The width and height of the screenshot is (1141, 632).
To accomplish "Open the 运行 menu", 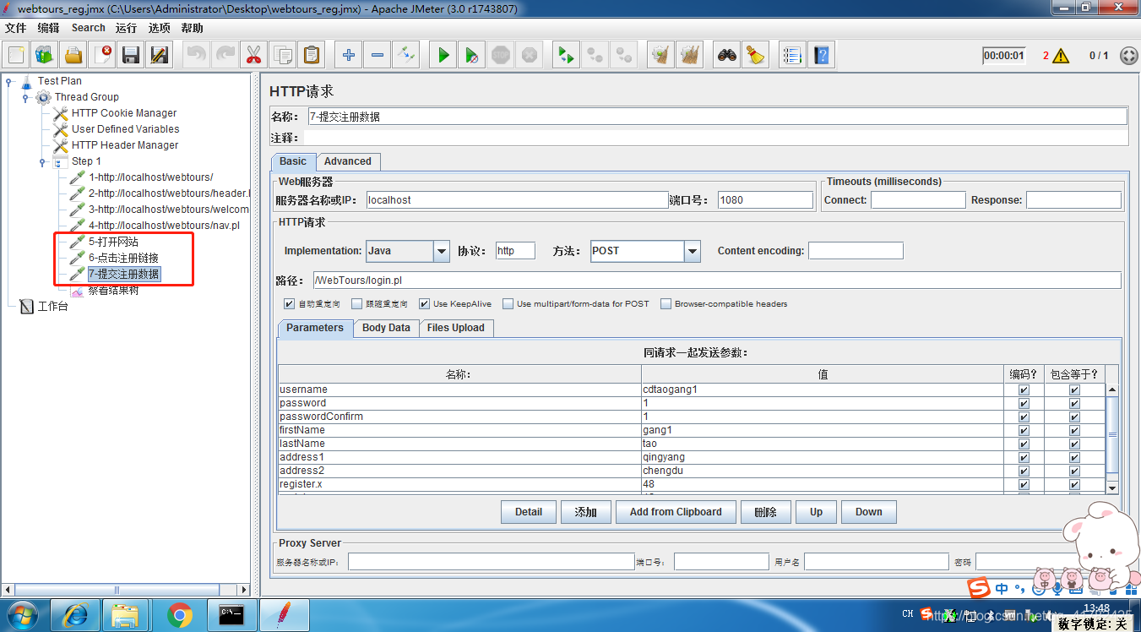I will pyautogui.click(x=127, y=28).
